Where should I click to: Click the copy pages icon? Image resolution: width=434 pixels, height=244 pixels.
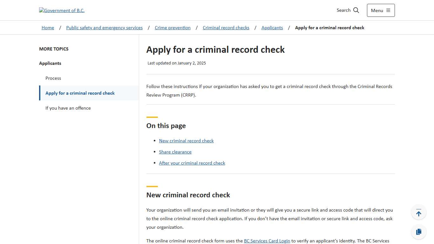point(418,232)
